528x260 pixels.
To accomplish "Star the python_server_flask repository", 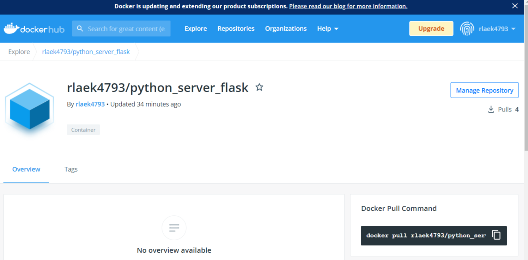I will click(x=259, y=87).
